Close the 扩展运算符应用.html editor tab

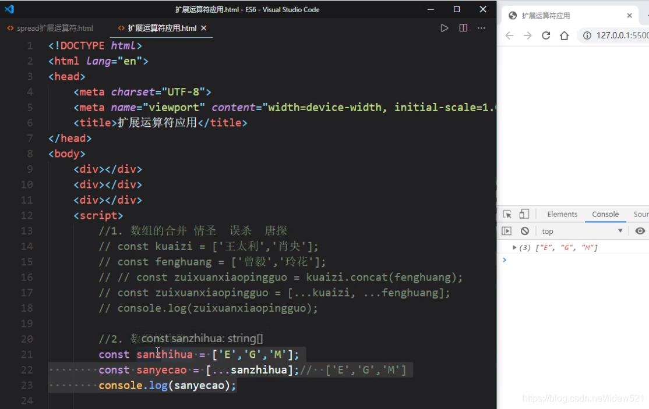tap(204, 28)
